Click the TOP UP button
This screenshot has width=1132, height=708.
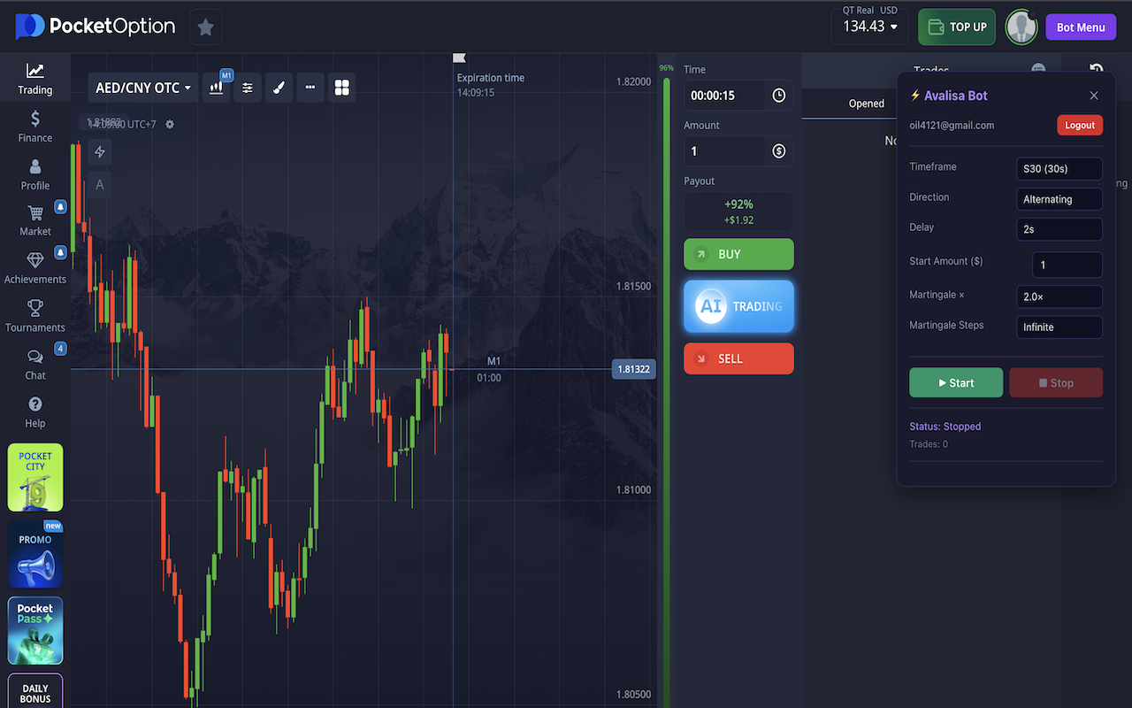[957, 27]
